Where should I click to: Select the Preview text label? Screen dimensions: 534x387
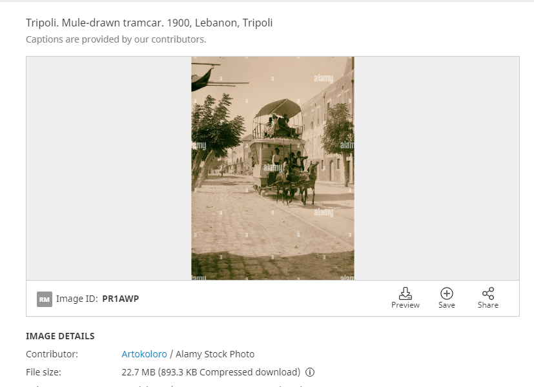tap(406, 305)
